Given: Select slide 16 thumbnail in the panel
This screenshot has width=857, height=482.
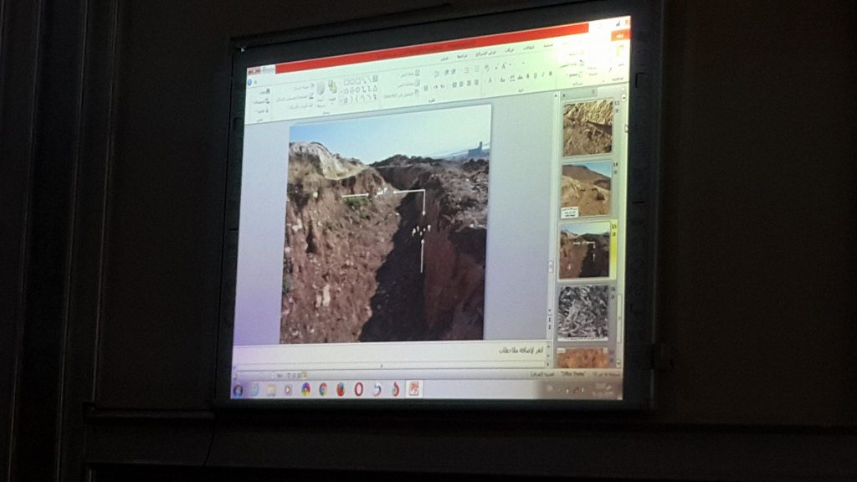Looking at the screenshot, I should [584, 311].
